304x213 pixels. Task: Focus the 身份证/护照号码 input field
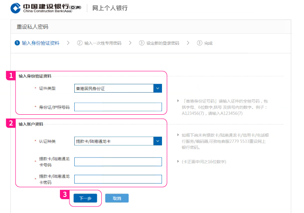coord(118,107)
